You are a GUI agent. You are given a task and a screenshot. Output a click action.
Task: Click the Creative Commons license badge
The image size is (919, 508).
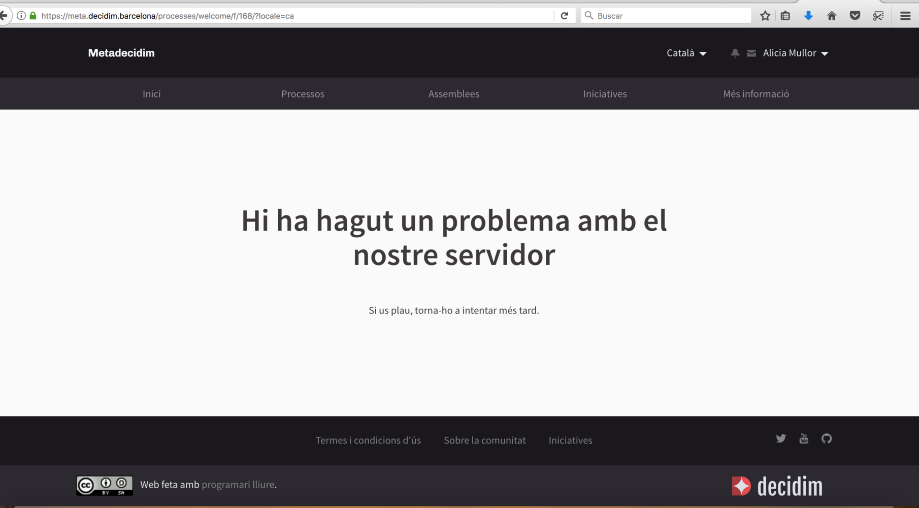click(105, 486)
